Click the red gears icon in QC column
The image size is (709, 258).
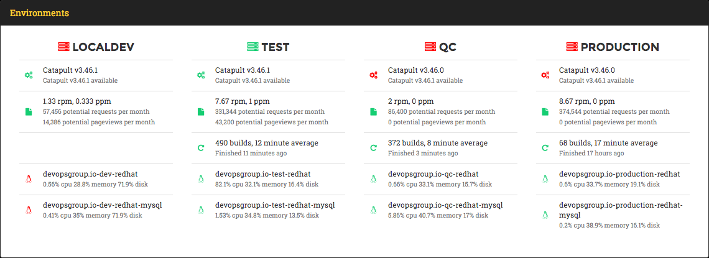(374, 75)
